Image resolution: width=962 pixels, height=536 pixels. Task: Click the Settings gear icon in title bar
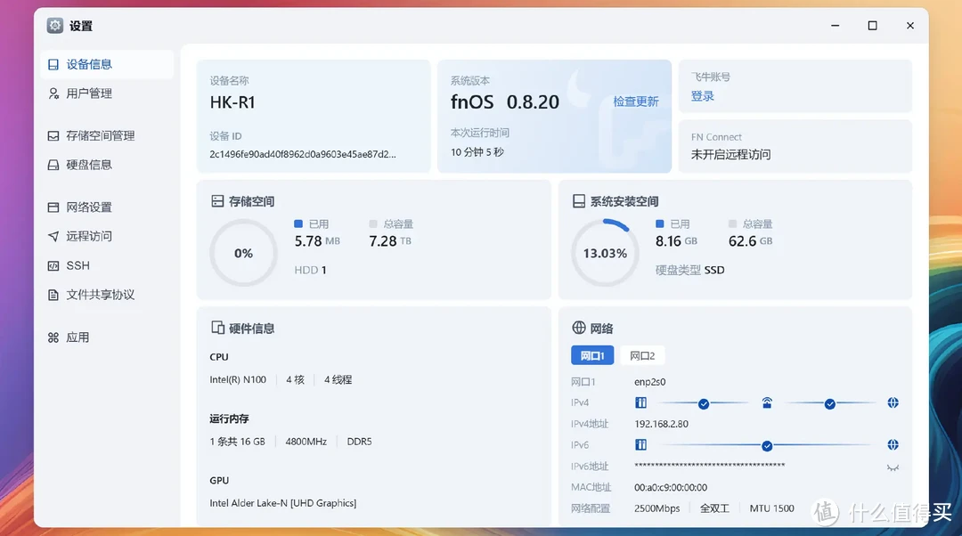click(x=55, y=26)
